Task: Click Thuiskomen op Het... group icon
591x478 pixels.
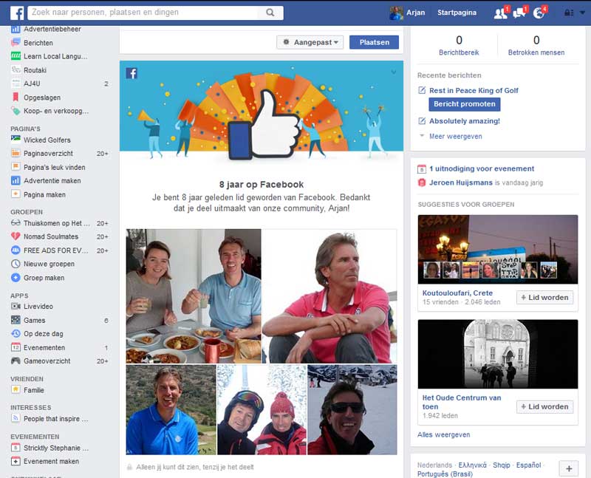Action: click(x=16, y=223)
